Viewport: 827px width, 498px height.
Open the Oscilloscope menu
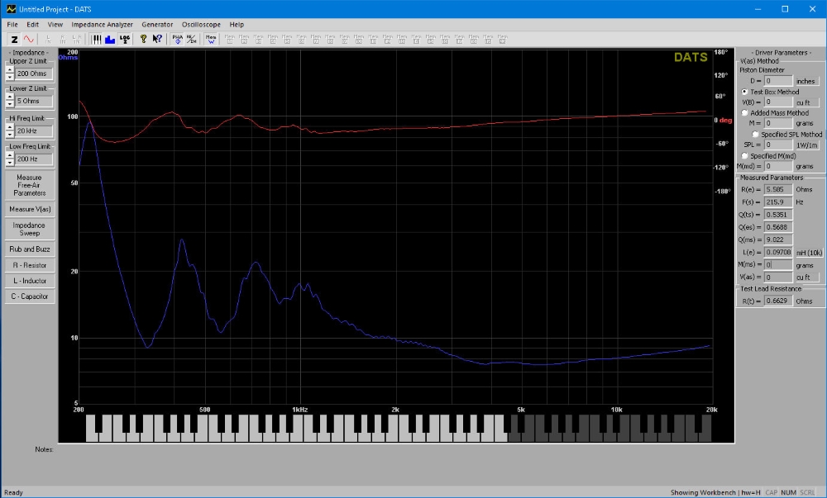201,24
